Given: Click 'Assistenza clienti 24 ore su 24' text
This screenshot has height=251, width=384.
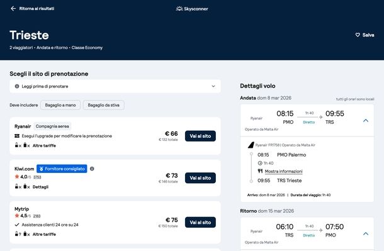Looking at the screenshot, I should [x=50, y=225].
